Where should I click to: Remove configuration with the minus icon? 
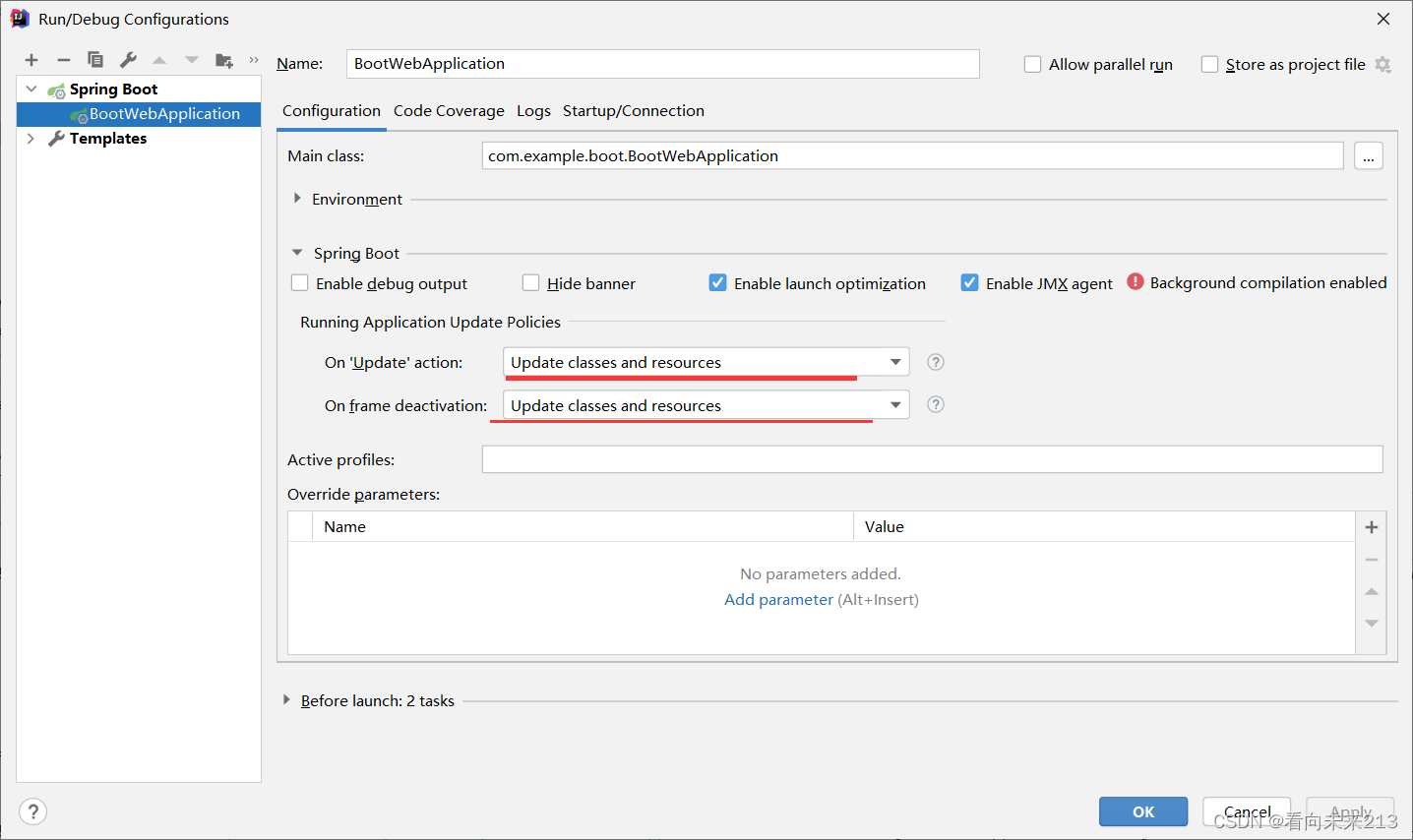pos(63,60)
